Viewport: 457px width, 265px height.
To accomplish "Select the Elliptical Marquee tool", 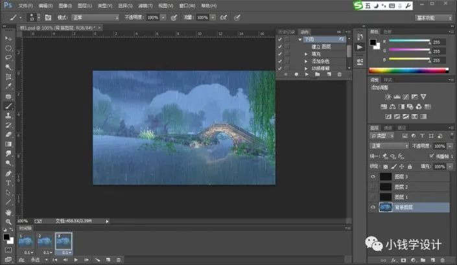I will 8,48.
